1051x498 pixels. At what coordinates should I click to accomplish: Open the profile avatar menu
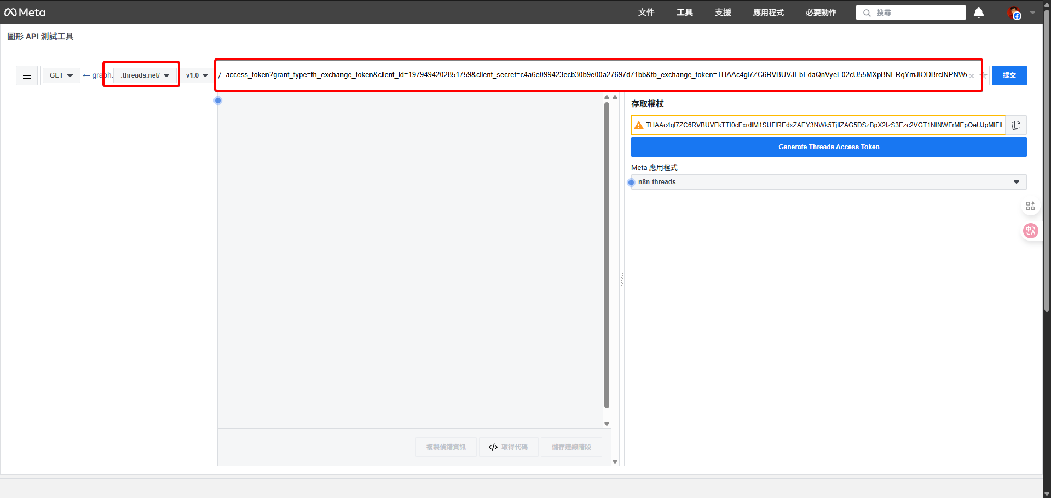1014,13
